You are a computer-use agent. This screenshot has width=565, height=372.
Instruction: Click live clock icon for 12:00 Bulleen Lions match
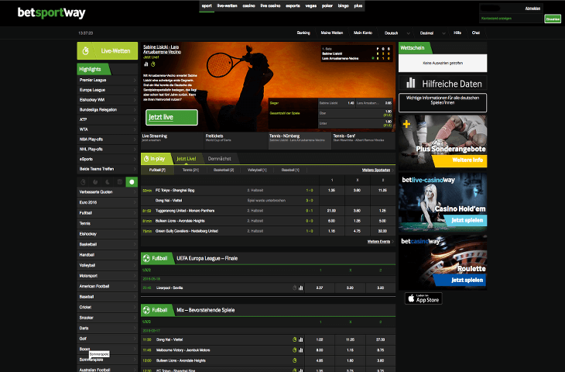(295, 360)
